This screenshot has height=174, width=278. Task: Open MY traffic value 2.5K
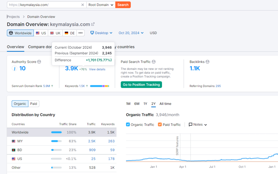pos(92,141)
